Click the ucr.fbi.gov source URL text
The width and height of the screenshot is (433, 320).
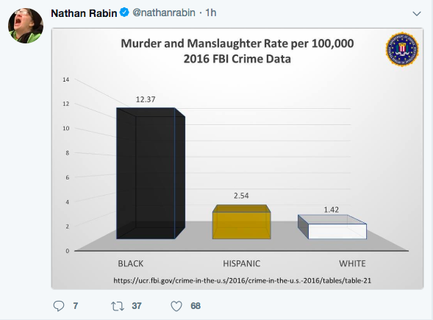pyautogui.click(x=242, y=280)
